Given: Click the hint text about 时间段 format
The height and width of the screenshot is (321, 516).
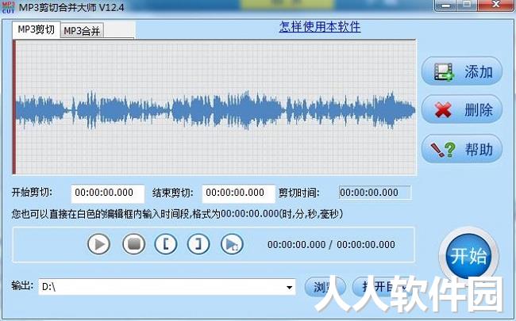Looking at the screenshot, I should click(177, 214).
